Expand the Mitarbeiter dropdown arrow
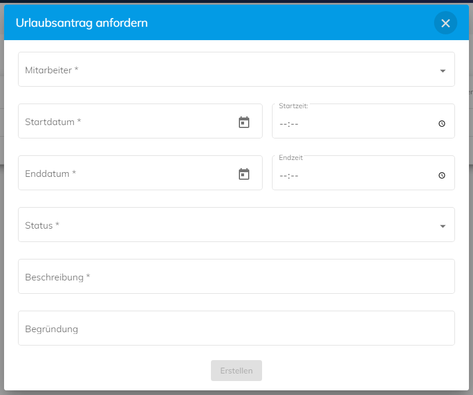 tap(443, 71)
